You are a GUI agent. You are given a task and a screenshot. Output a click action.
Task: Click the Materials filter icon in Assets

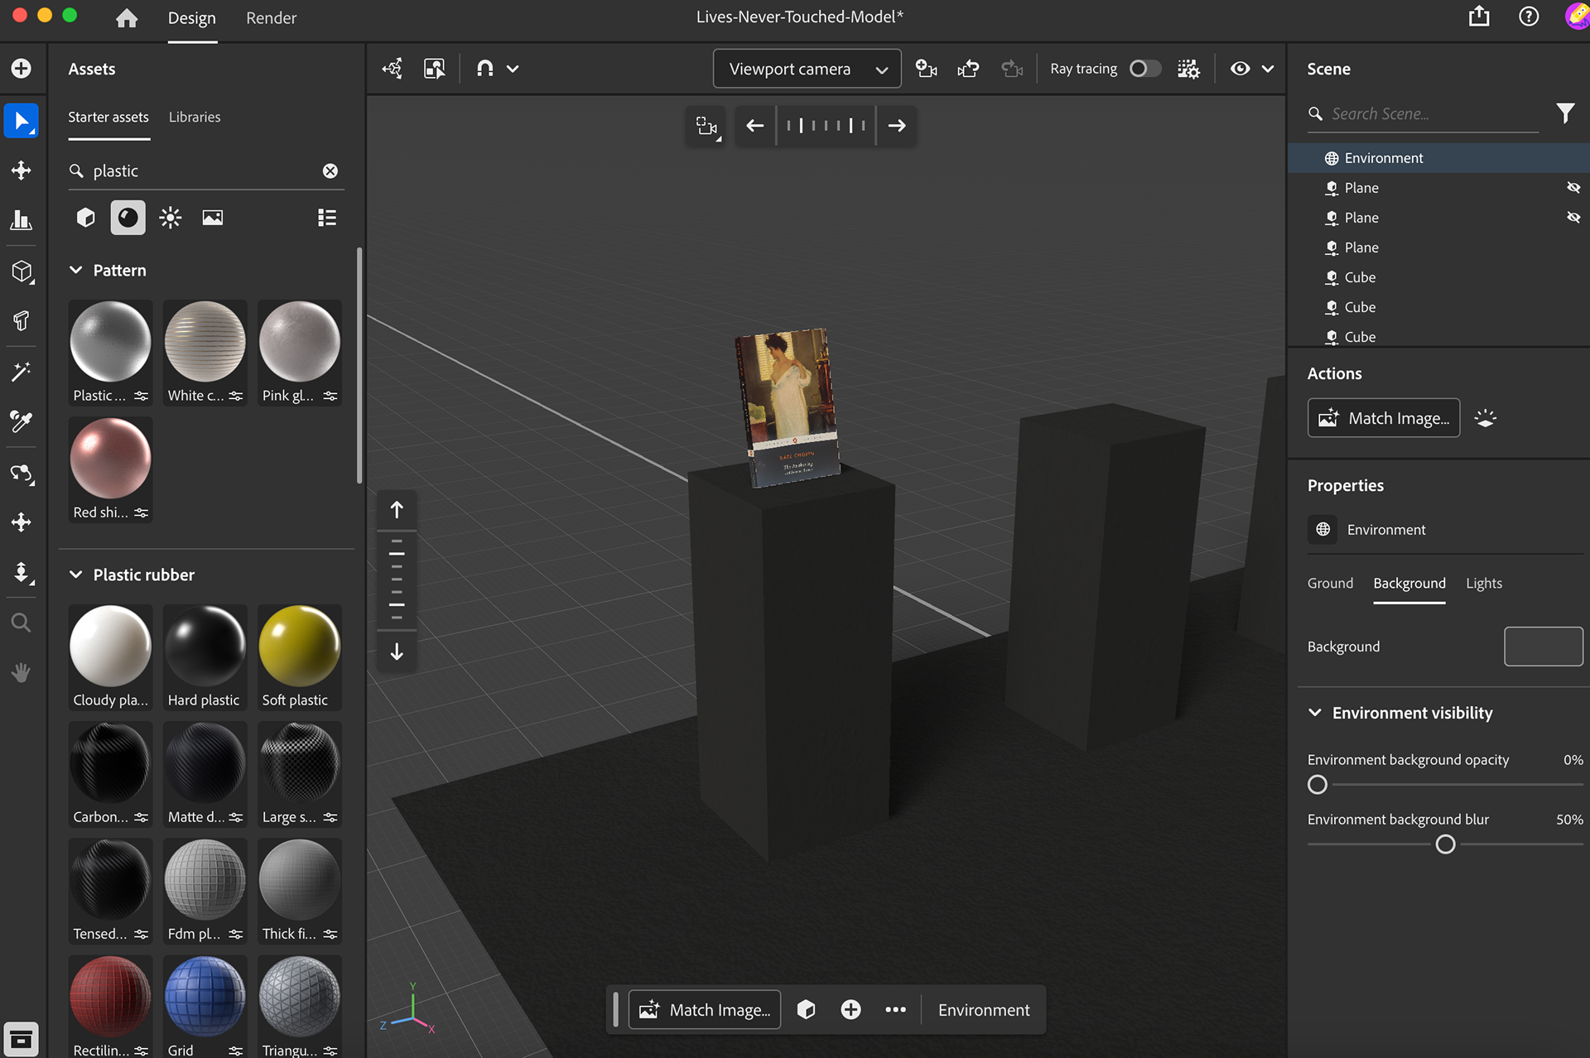[128, 218]
